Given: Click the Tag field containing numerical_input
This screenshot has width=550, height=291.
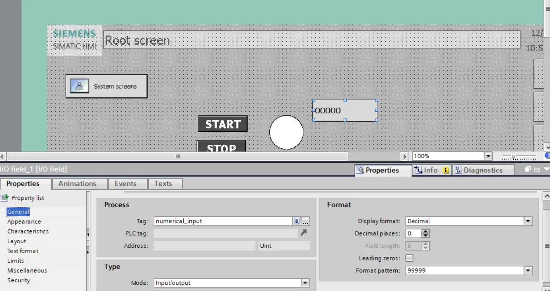Looking at the screenshot, I should (223, 221).
